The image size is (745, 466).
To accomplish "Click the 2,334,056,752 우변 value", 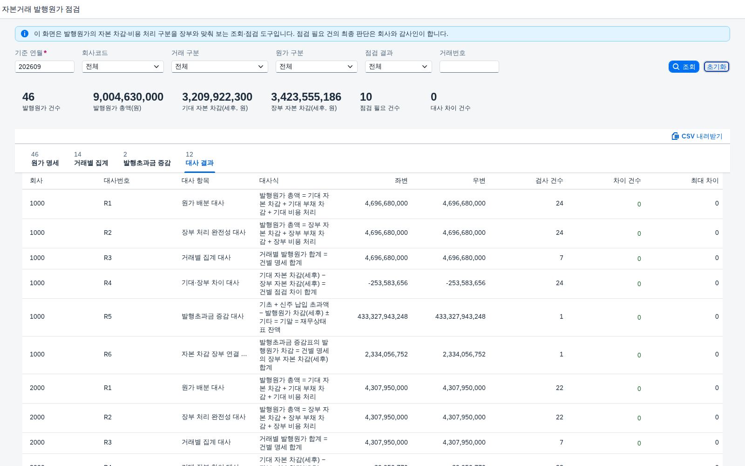I will tap(464, 354).
